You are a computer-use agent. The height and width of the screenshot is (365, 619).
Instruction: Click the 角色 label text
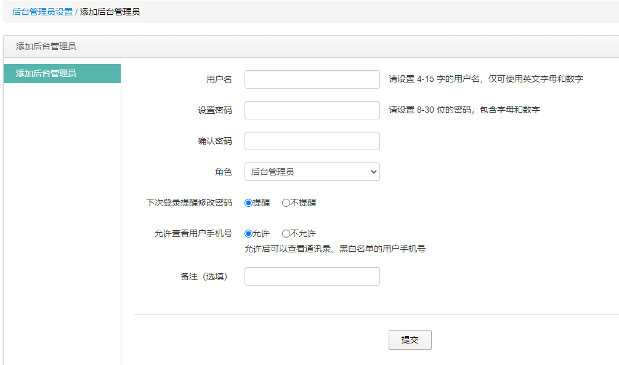pyautogui.click(x=224, y=172)
